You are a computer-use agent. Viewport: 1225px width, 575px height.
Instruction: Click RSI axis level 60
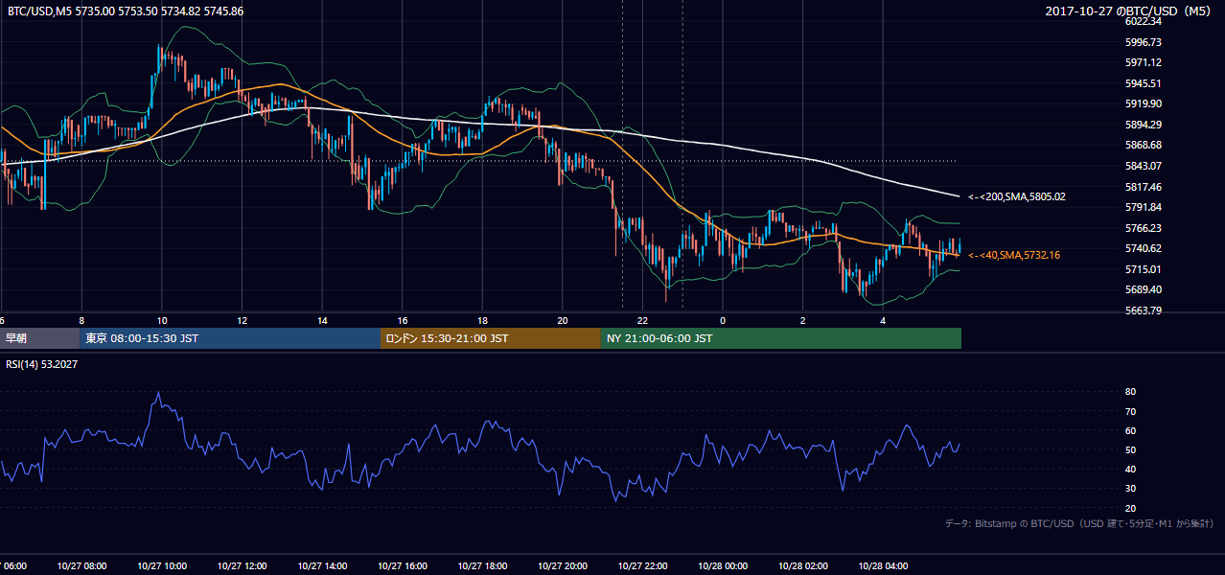[x=1131, y=430]
